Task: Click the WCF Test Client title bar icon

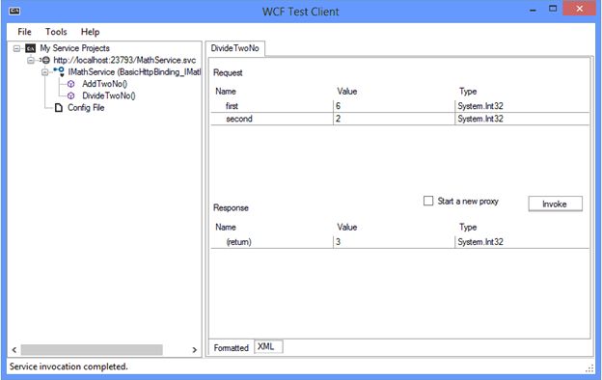Action: [x=14, y=11]
